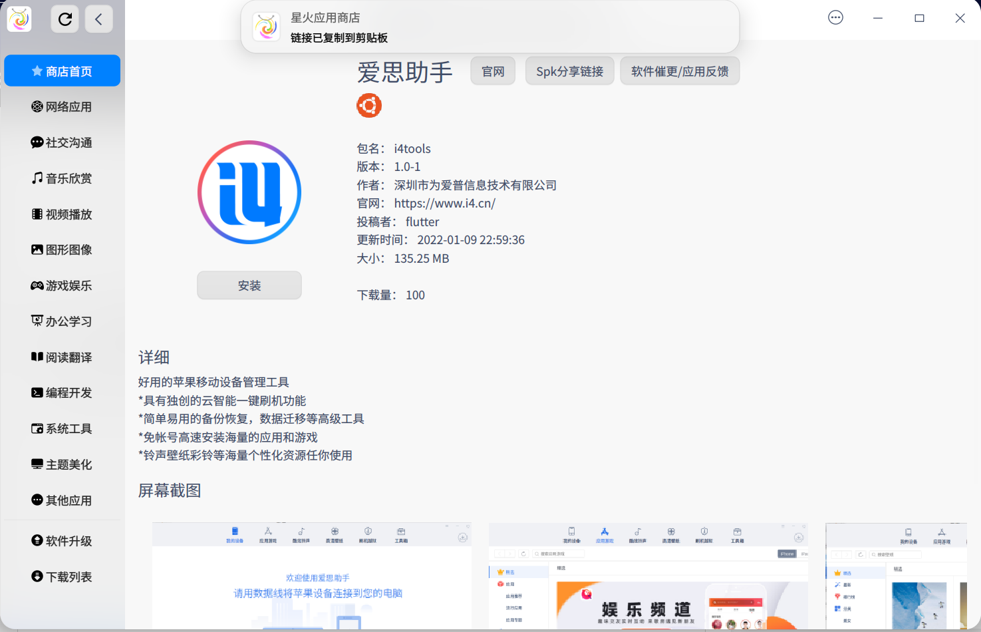The height and width of the screenshot is (632, 981).
Task: Open the 主题美化 category
Action: click(62, 464)
